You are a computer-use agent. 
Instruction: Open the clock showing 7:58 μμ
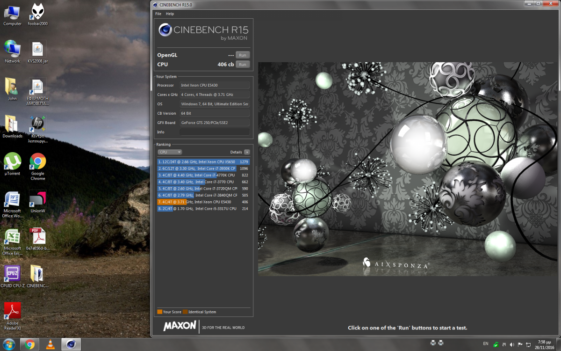[544, 344]
